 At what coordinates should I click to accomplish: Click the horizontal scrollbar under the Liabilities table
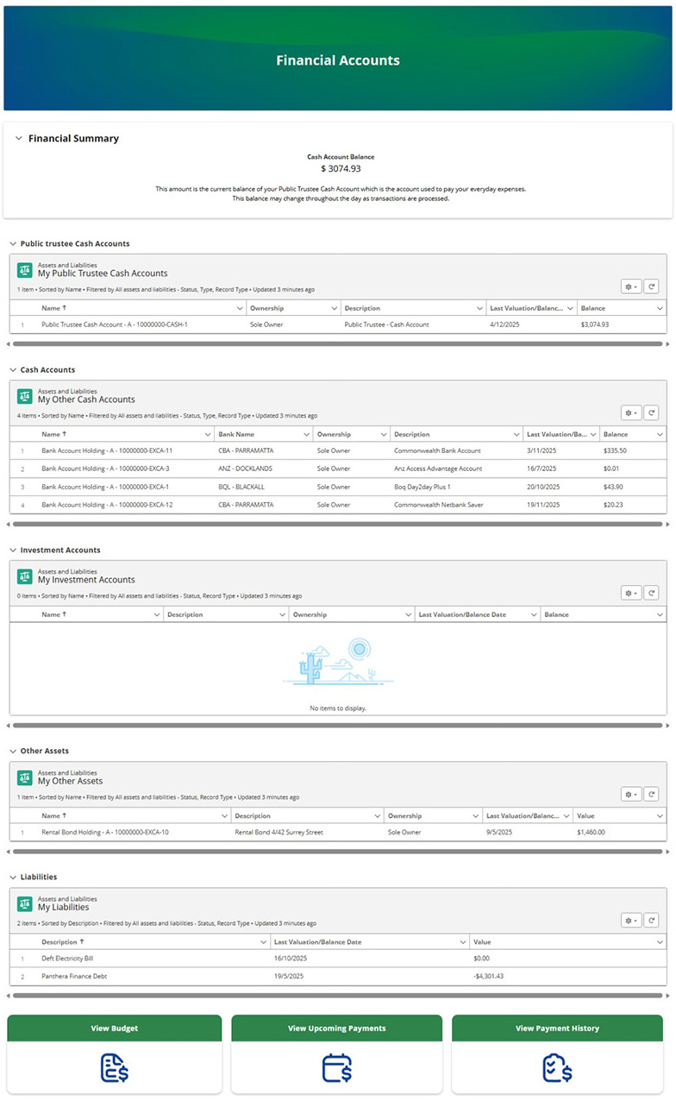(337, 996)
